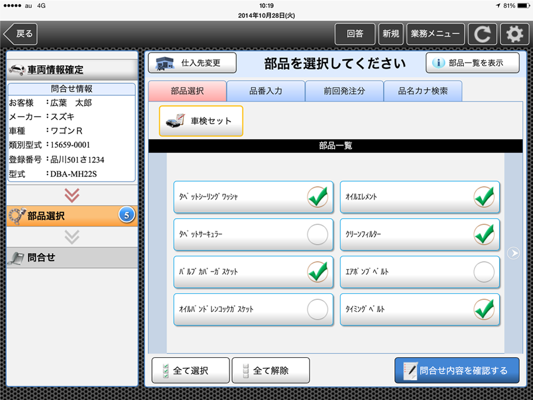Switch to the 品番入力 tab
The image size is (533, 400).
[265, 91]
